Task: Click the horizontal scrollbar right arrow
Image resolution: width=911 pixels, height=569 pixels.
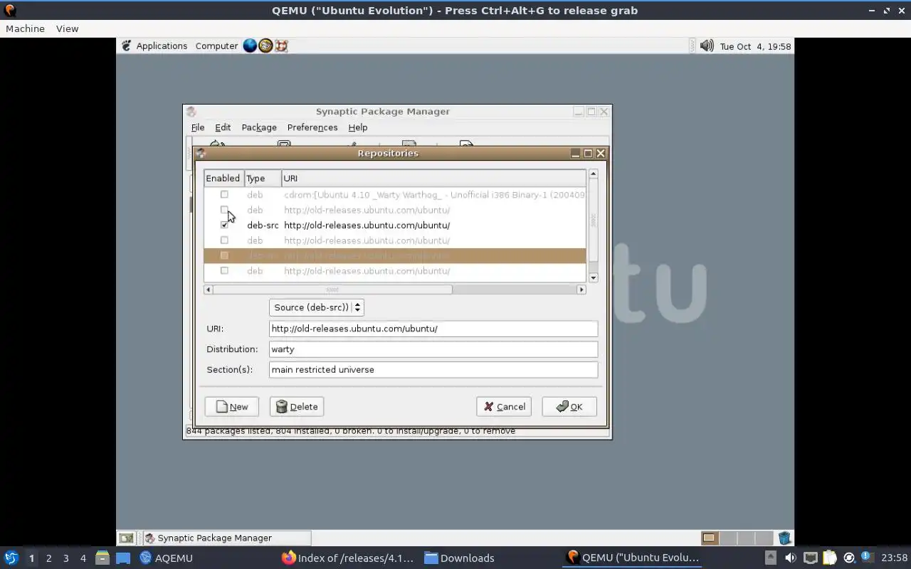Action: pos(581,289)
